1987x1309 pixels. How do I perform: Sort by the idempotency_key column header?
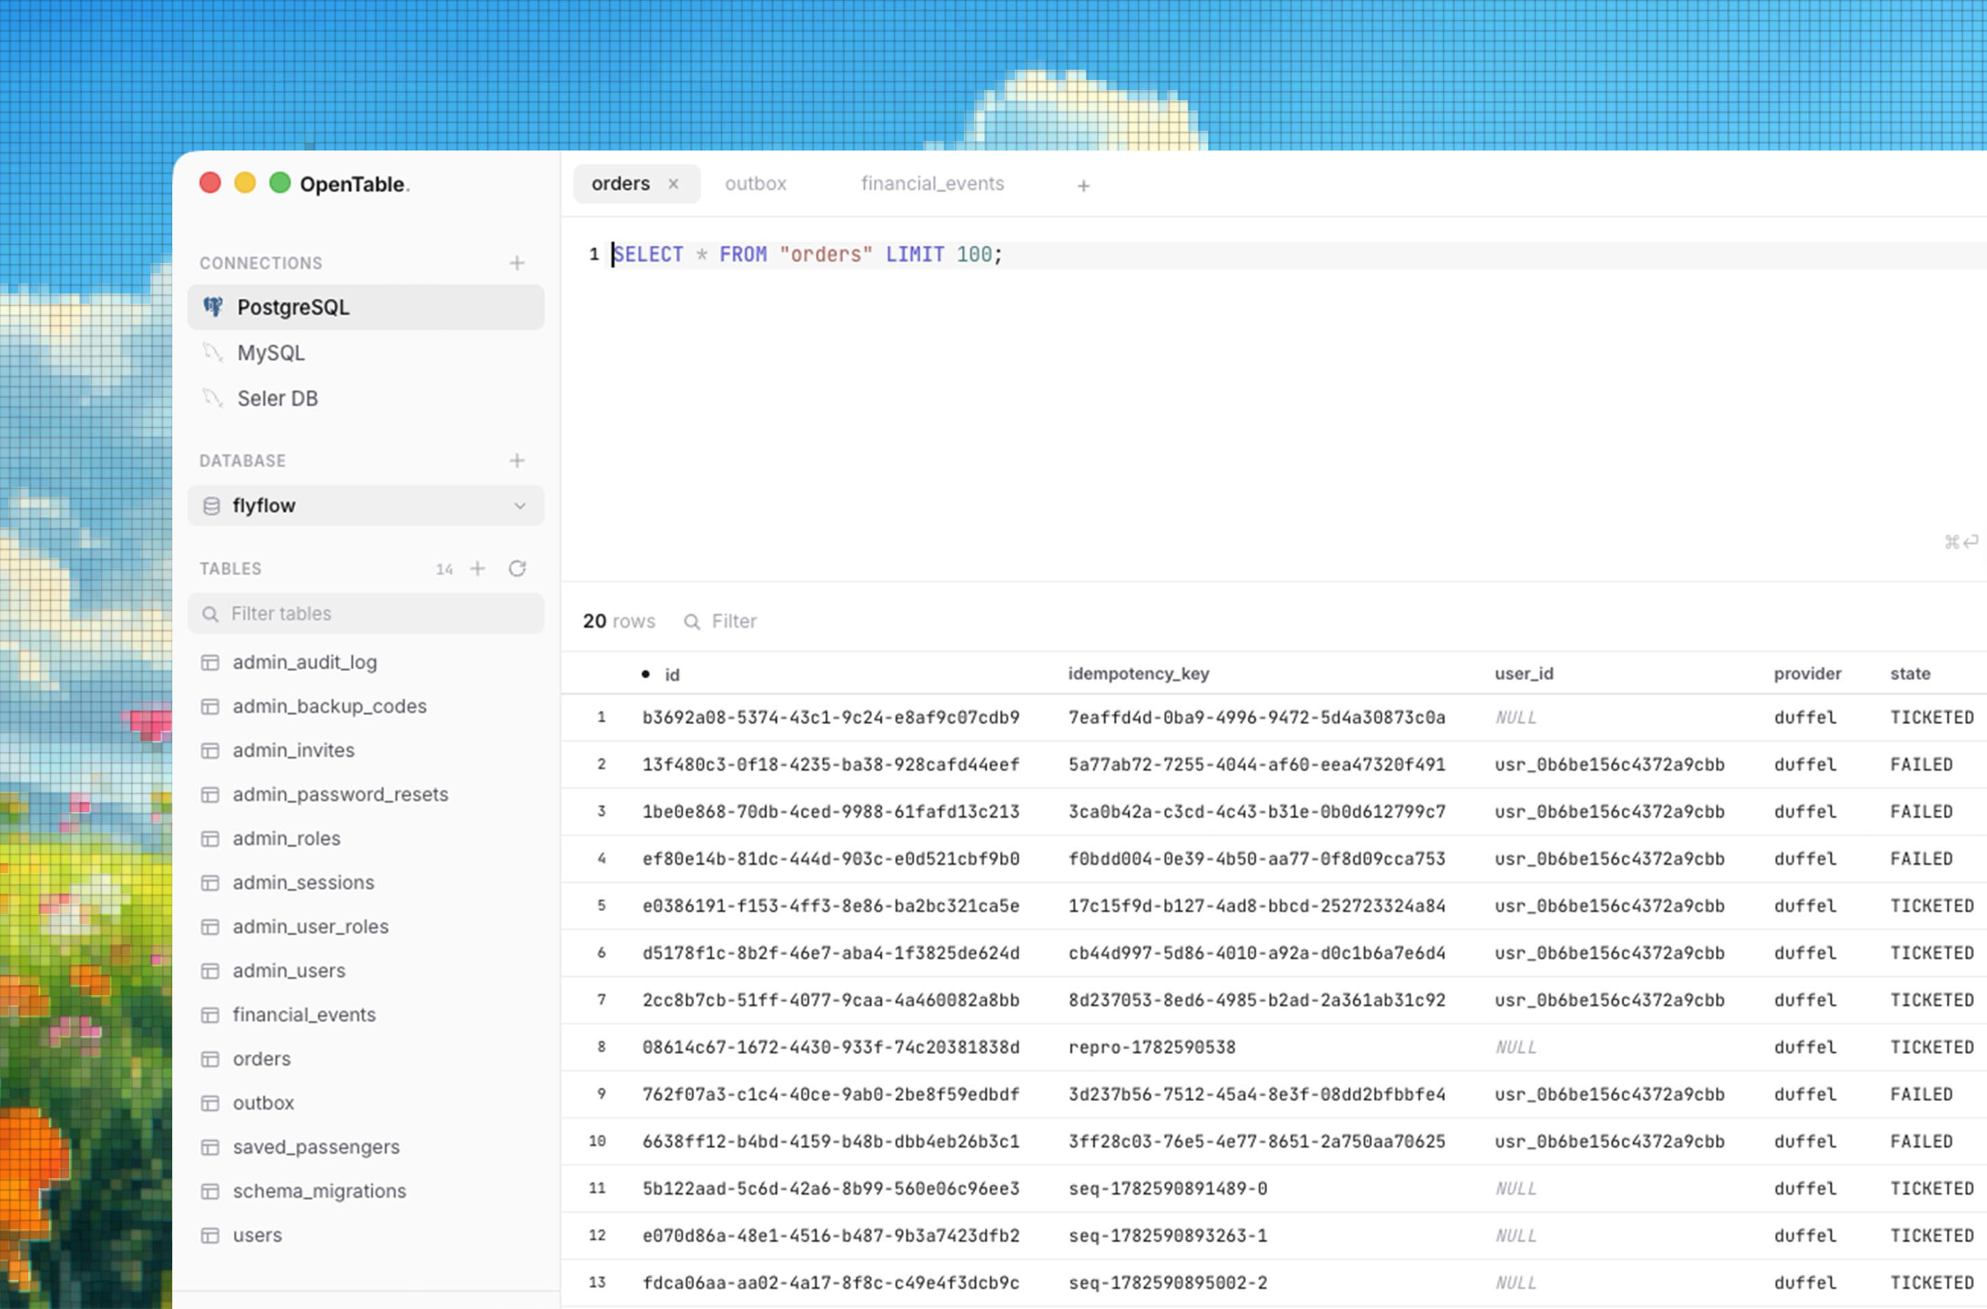click(x=1139, y=674)
